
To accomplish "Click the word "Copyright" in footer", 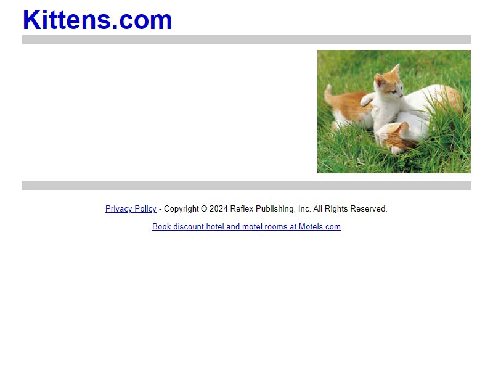I will 181,209.
